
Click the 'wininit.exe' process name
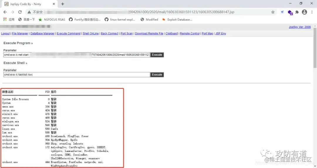tap(10, 114)
